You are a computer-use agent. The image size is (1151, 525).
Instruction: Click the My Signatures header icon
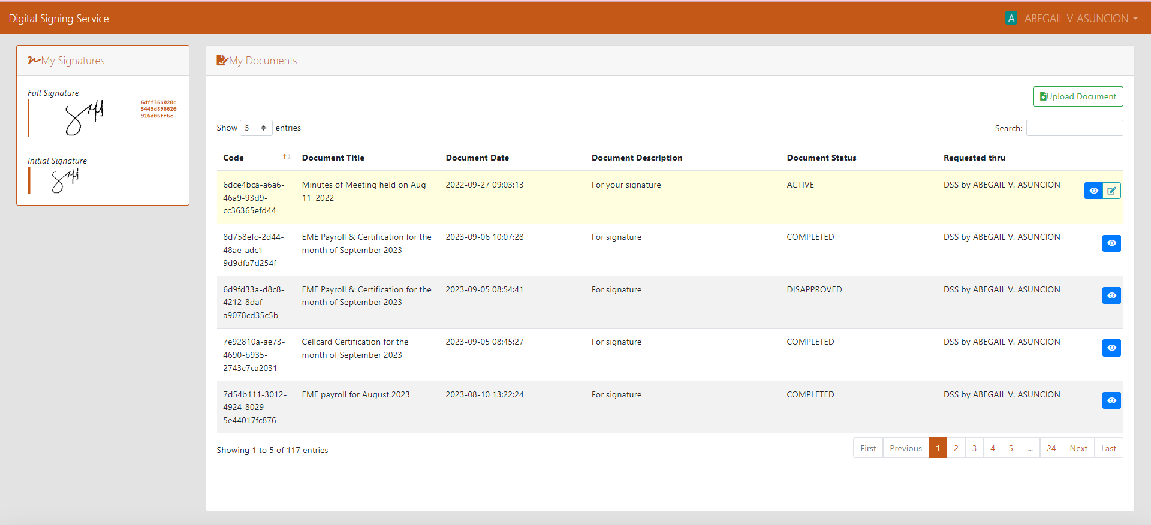coord(34,60)
